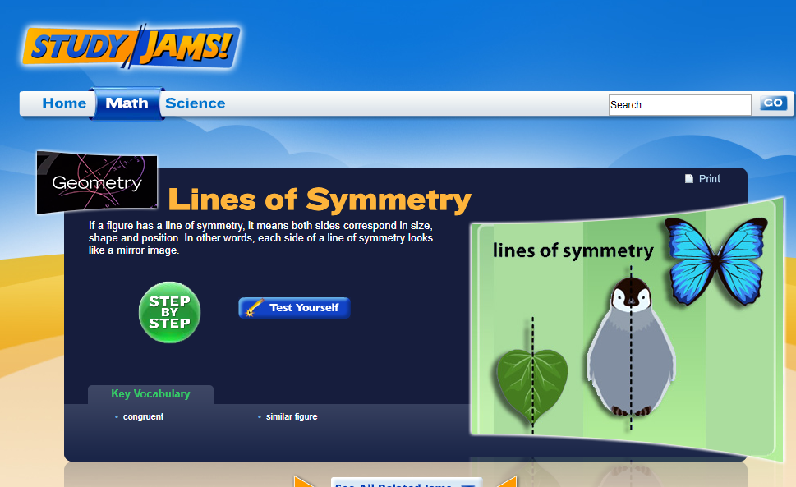The image size is (796, 487).
Task: Open the Home navigation tab
Action: [64, 103]
